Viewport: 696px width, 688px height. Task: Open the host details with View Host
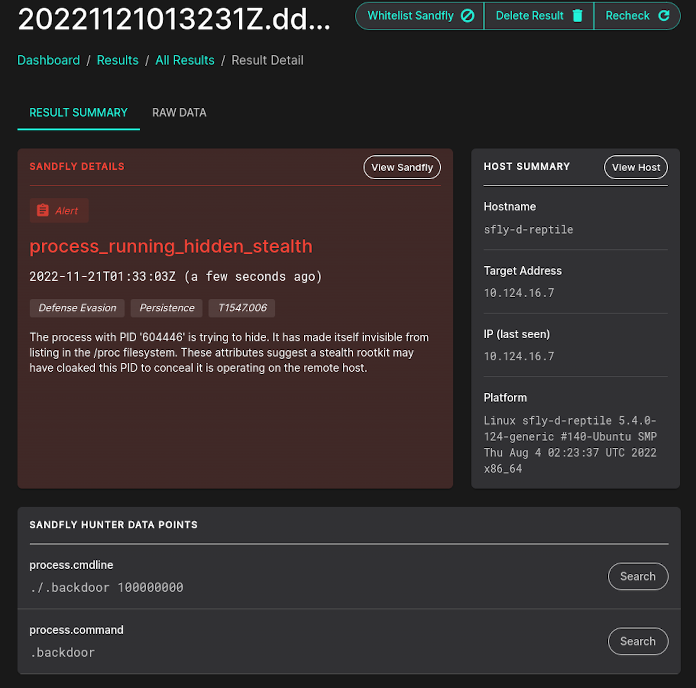tap(636, 167)
